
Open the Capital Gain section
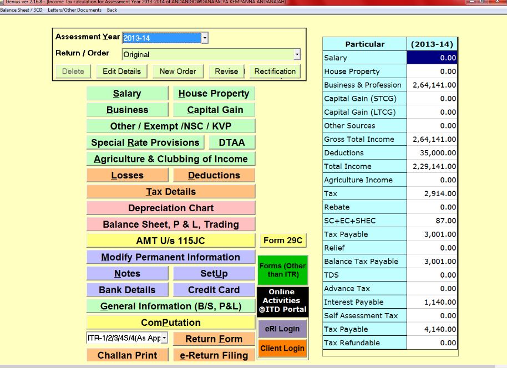[x=214, y=110]
